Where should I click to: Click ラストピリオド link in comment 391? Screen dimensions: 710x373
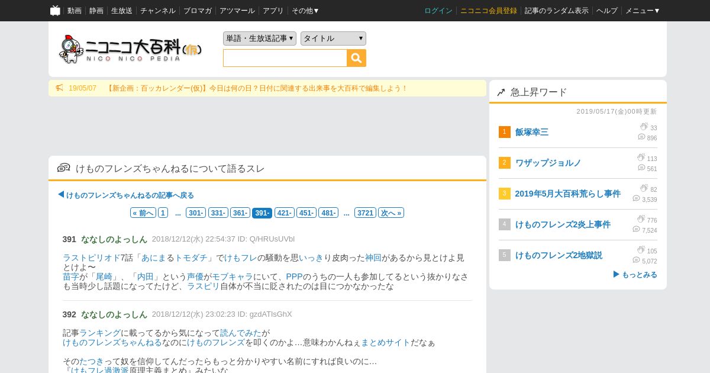pyautogui.click(x=91, y=258)
